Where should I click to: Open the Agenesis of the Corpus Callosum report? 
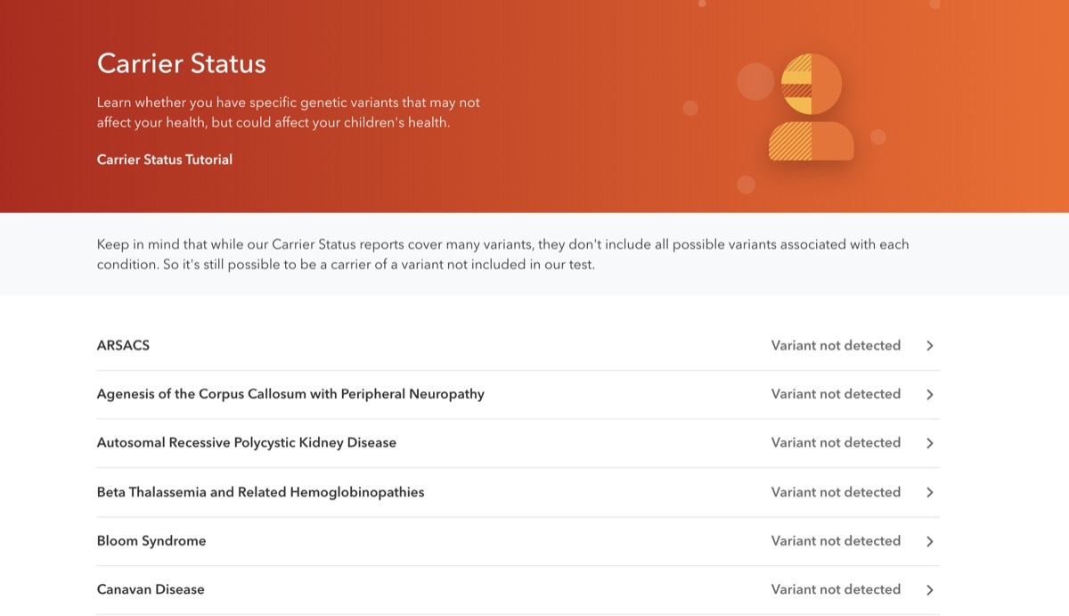[x=290, y=394]
